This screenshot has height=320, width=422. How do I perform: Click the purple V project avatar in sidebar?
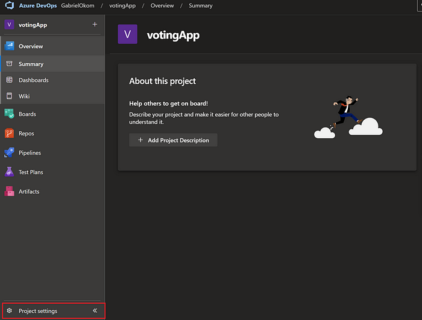[9, 25]
